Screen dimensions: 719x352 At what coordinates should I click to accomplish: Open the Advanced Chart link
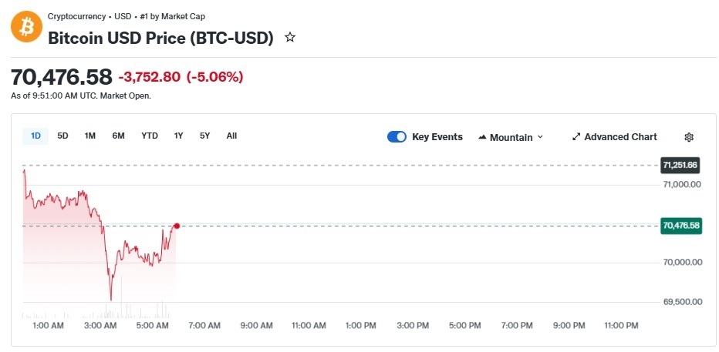pyautogui.click(x=620, y=137)
